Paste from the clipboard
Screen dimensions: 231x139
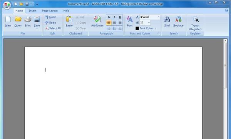point(69,21)
